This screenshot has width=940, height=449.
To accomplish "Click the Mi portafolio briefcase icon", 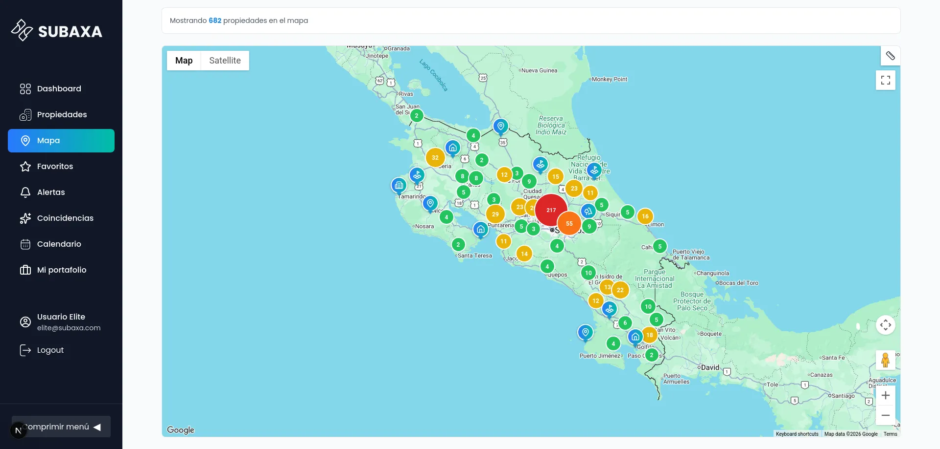I will pyautogui.click(x=25, y=270).
